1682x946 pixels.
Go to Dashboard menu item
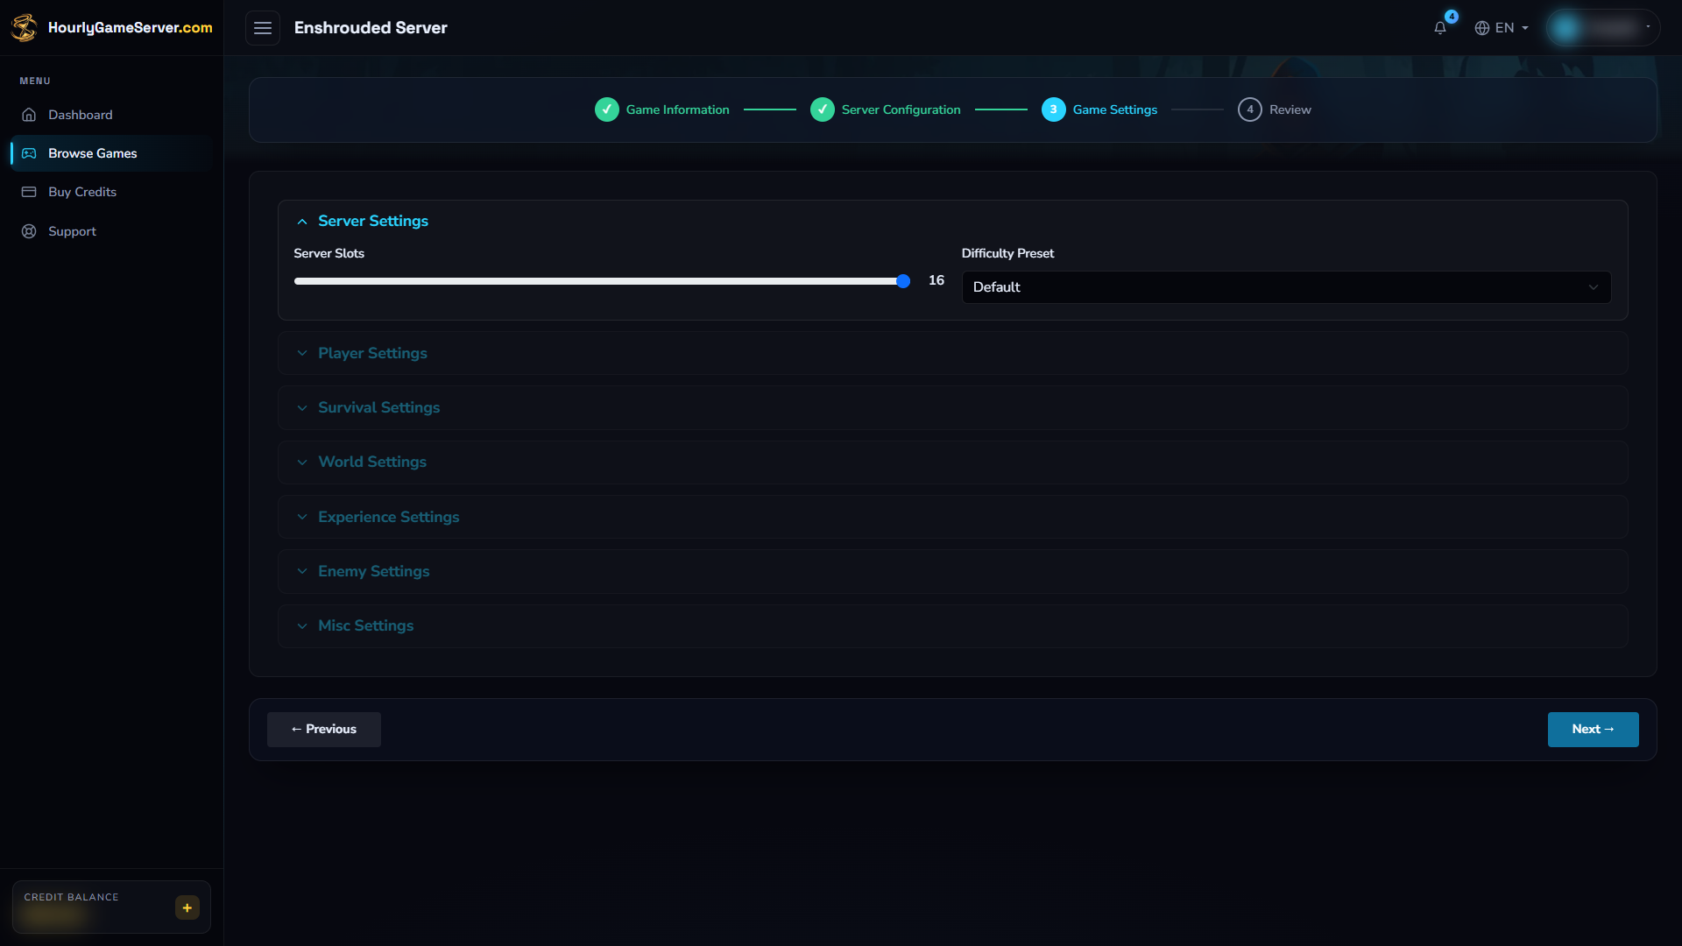click(111, 115)
